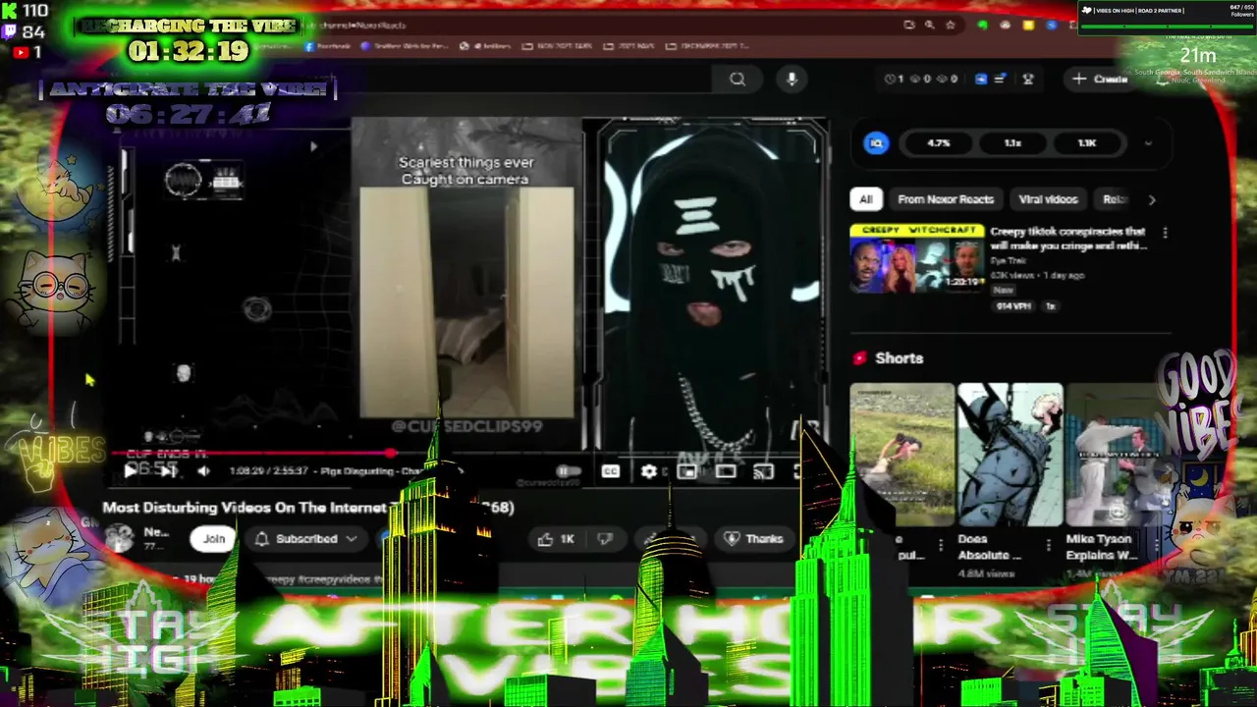The height and width of the screenshot is (707, 1257).
Task: Click the zoom magnifier icon in the address bar
Action: click(929, 25)
